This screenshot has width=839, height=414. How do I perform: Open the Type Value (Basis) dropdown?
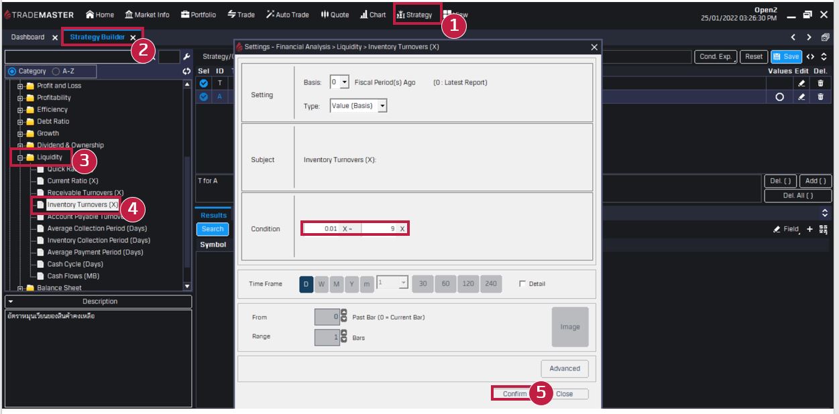[382, 106]
